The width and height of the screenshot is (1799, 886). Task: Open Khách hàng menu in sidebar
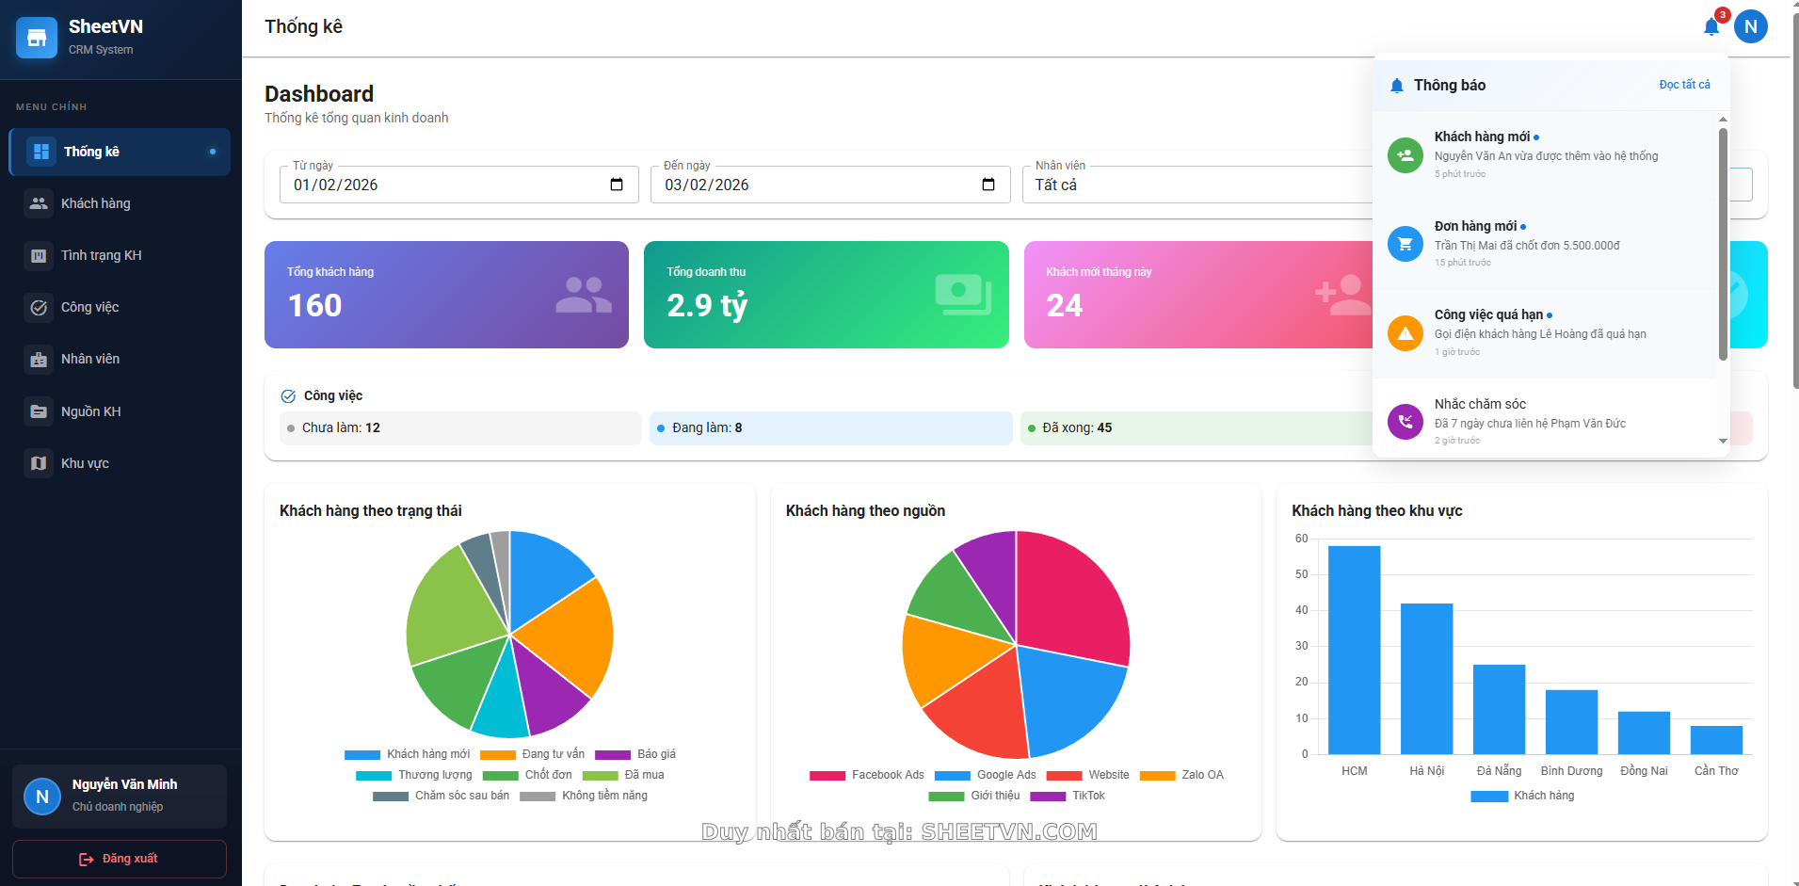pos(96,203)
